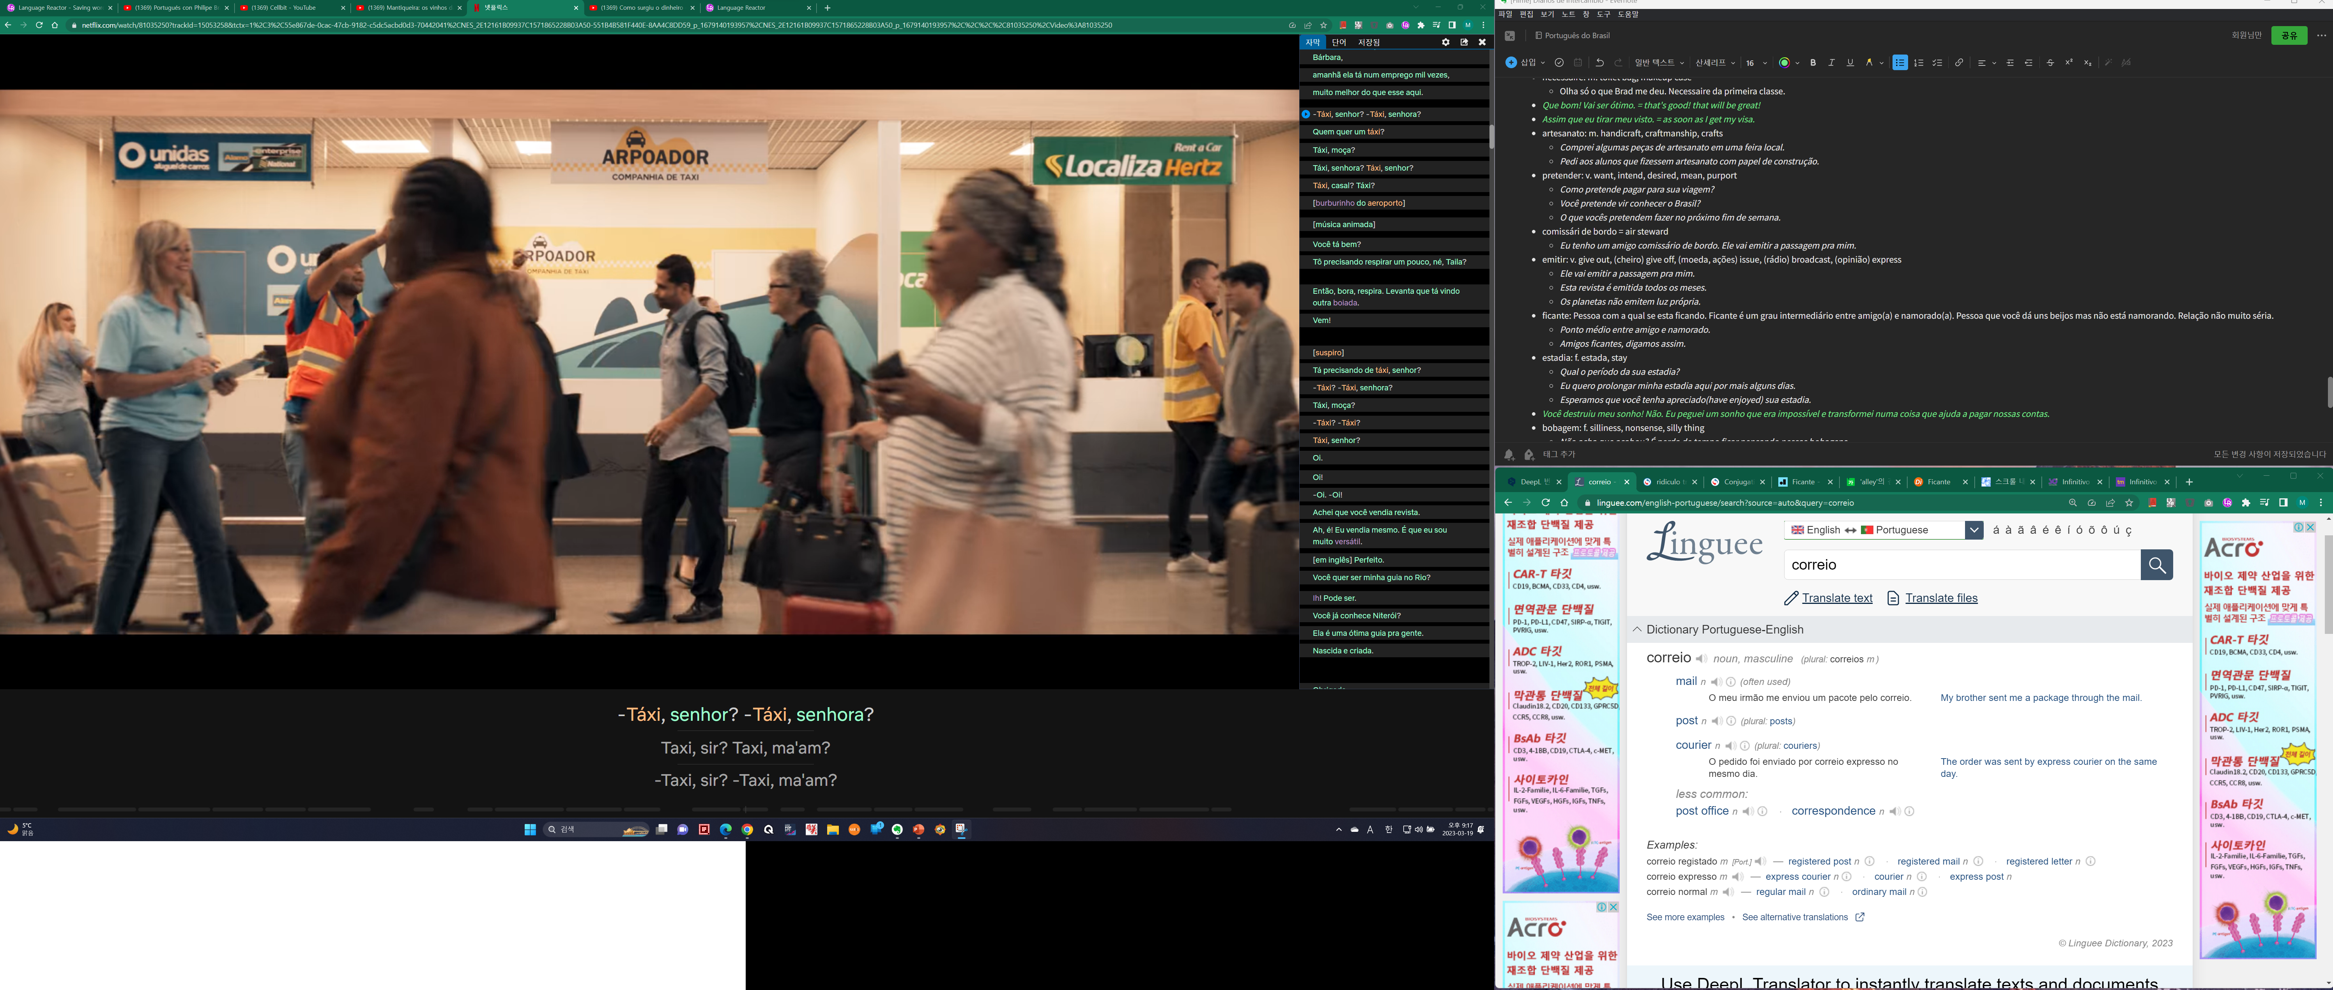This screenshot has height=990, width=2333.
Task: Switch to the 저장됨 tab in Language Reactor
Action: click(x=1369, y=42)
